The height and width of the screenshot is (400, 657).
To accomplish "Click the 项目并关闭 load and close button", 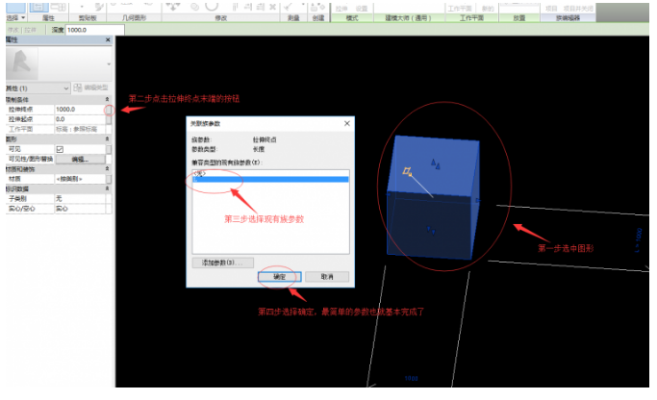I will 579,9.
